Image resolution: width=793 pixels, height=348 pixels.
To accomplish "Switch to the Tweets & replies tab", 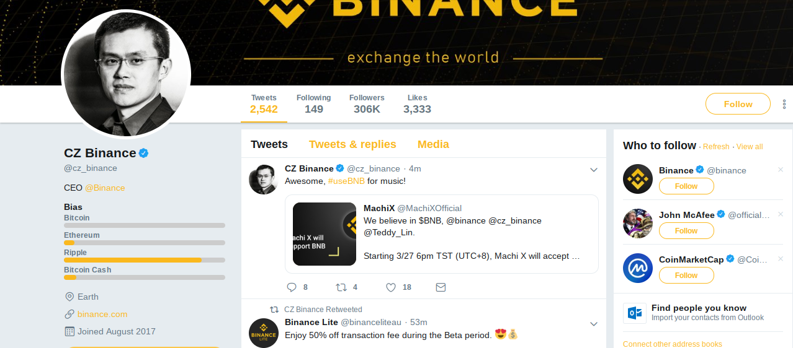I will click(x=352, y=144).
